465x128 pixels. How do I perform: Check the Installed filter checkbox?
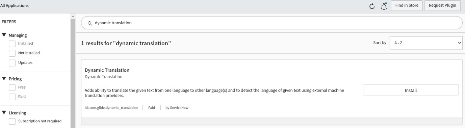coord(12,44)
